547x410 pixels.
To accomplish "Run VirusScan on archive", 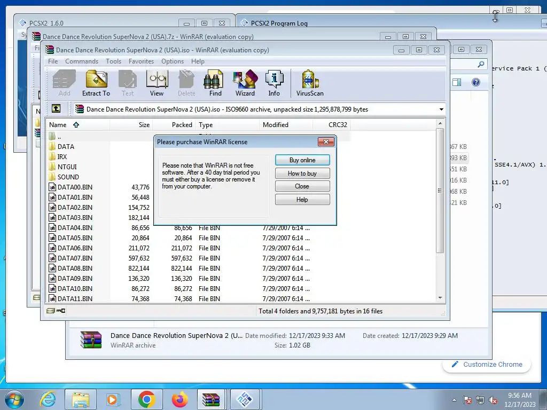I will pyautogui.click(x=310, y=83).
